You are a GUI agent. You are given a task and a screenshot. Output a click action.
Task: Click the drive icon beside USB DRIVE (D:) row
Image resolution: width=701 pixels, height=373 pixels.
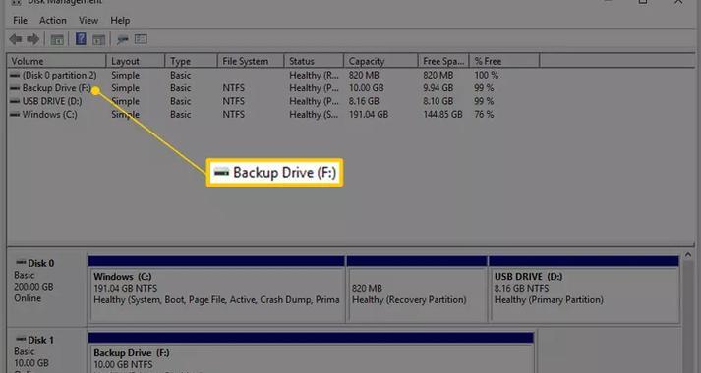(15, 101)
